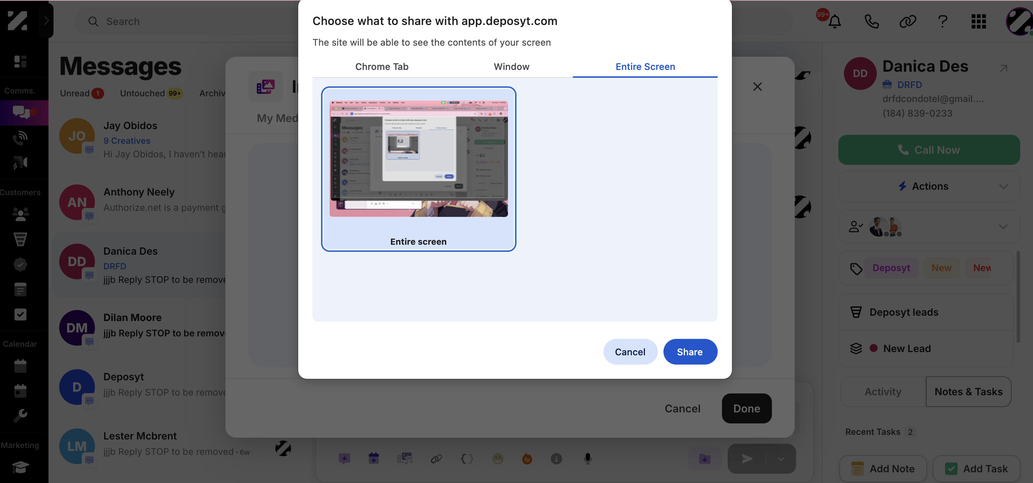Open the wrench settings icon in sidebar
Screen dimensions: 1033x483
click(x=20, y=416)
